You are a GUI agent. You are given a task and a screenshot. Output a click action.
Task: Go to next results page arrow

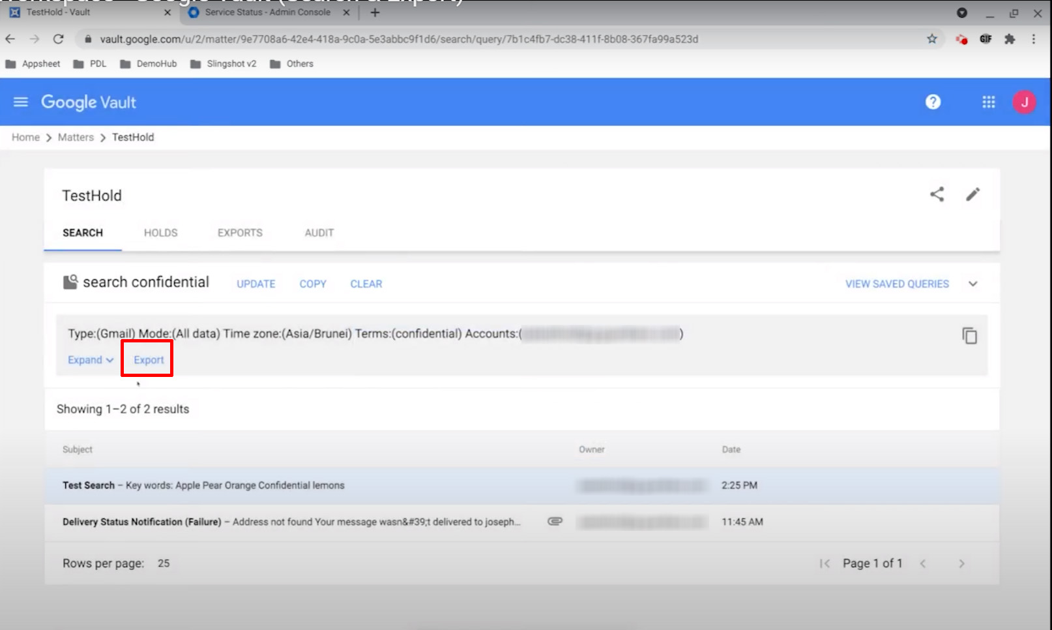point(961,563)
